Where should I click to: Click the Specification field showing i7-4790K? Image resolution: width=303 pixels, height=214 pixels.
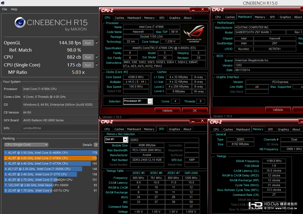(x=164, y=48)
